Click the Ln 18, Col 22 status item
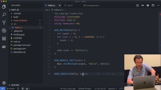 click(x=100, y=88)
